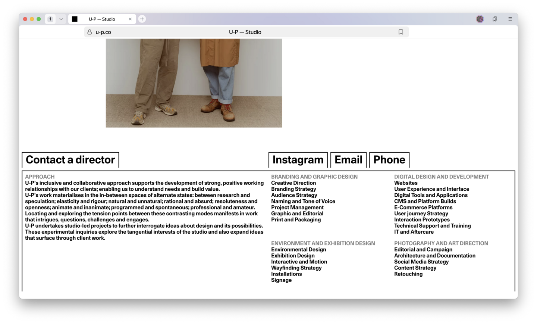Close the U-P — Studio tab

[x=130, y=19]
